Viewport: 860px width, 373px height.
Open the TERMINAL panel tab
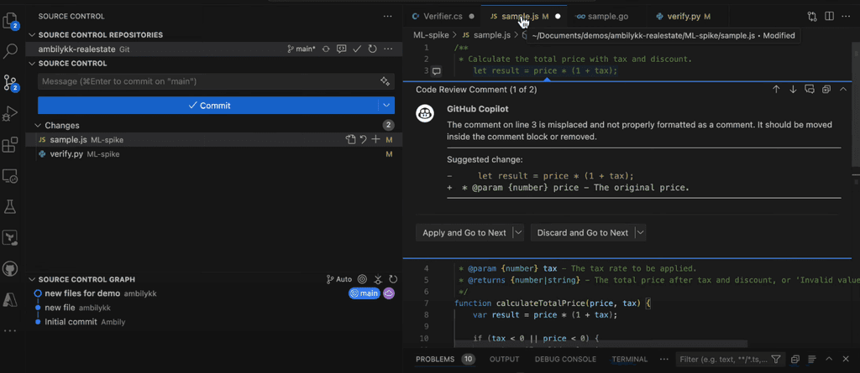pos(630,360)
